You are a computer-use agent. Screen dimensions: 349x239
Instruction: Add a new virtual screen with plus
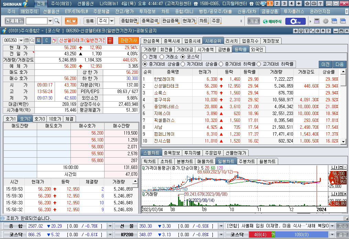click(x=299, y=3)
